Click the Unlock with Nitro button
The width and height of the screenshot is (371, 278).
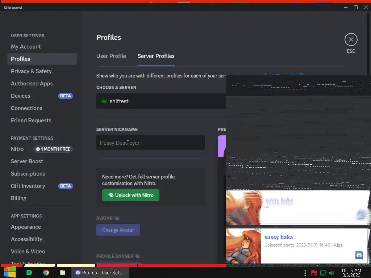click(130, 195)
